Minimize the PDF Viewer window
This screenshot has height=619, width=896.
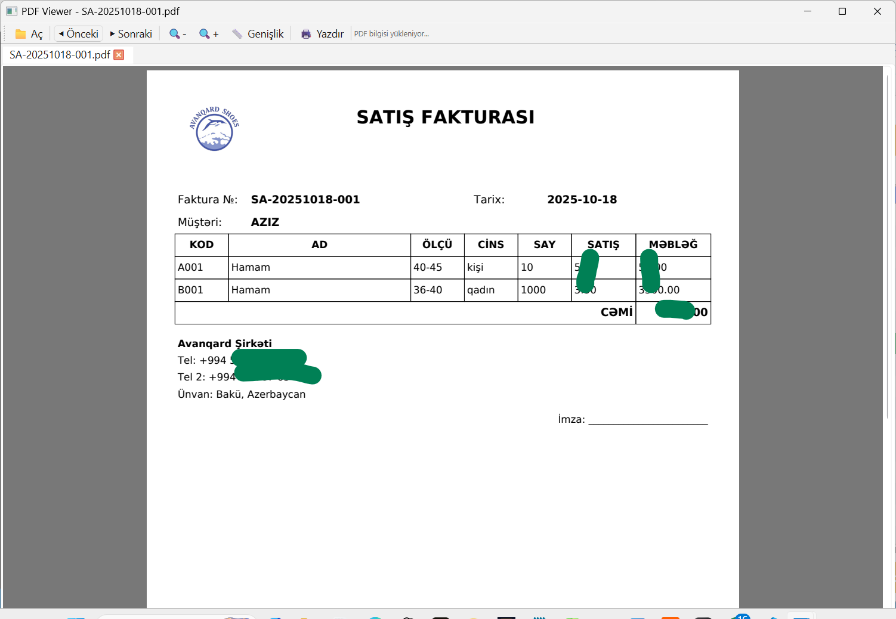click(808, 11)
